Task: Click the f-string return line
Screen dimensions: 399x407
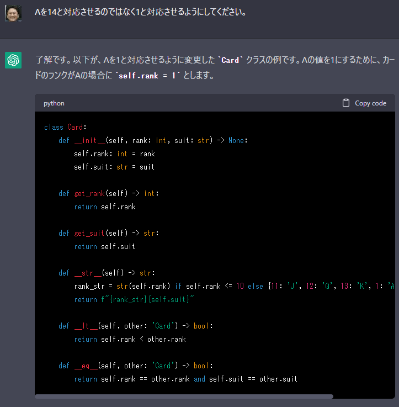Action: [x=134, y=299]
